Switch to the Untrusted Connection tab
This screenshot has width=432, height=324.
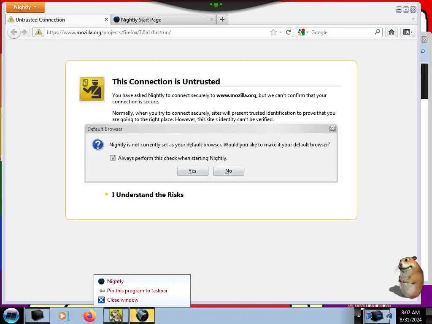point(58,19)
